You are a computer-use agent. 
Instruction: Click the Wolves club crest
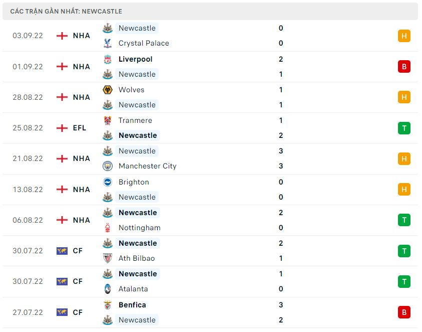pos(107,90)
